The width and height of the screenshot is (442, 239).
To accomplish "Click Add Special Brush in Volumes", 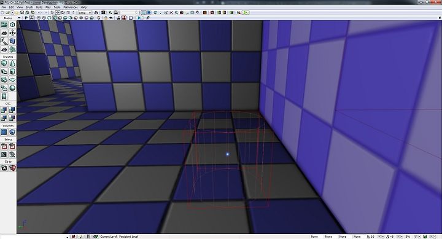I will [x=4, y=132].
